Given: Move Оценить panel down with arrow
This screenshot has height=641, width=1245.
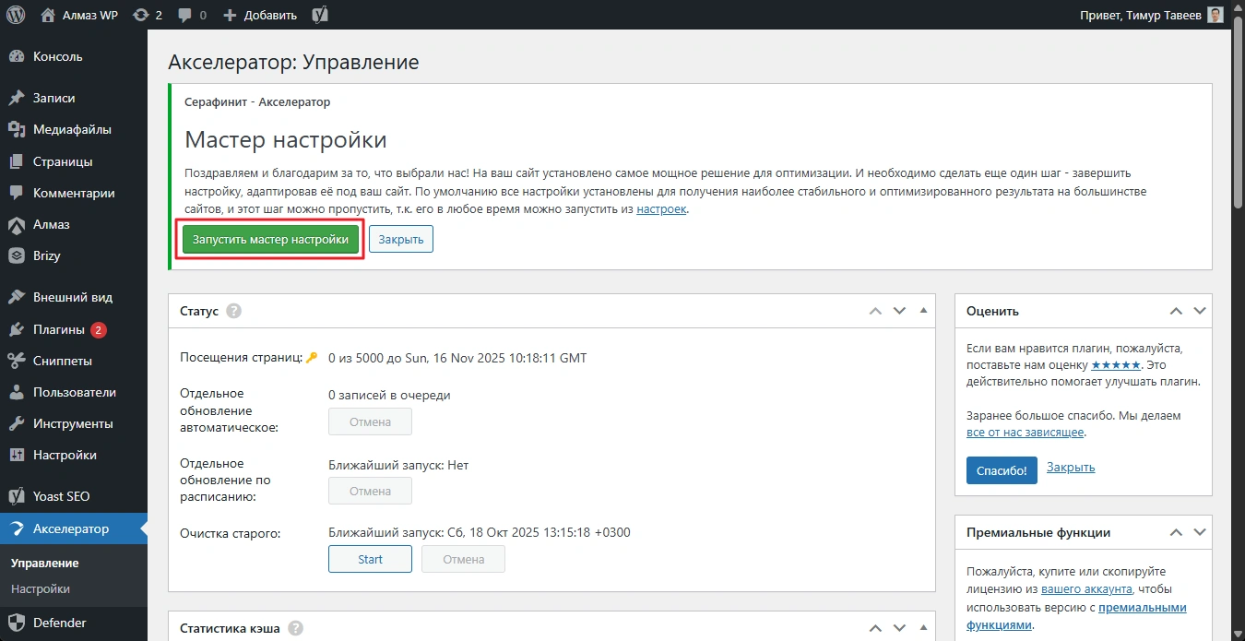Looking at the screenshot, I should [x=1199, y=311].
